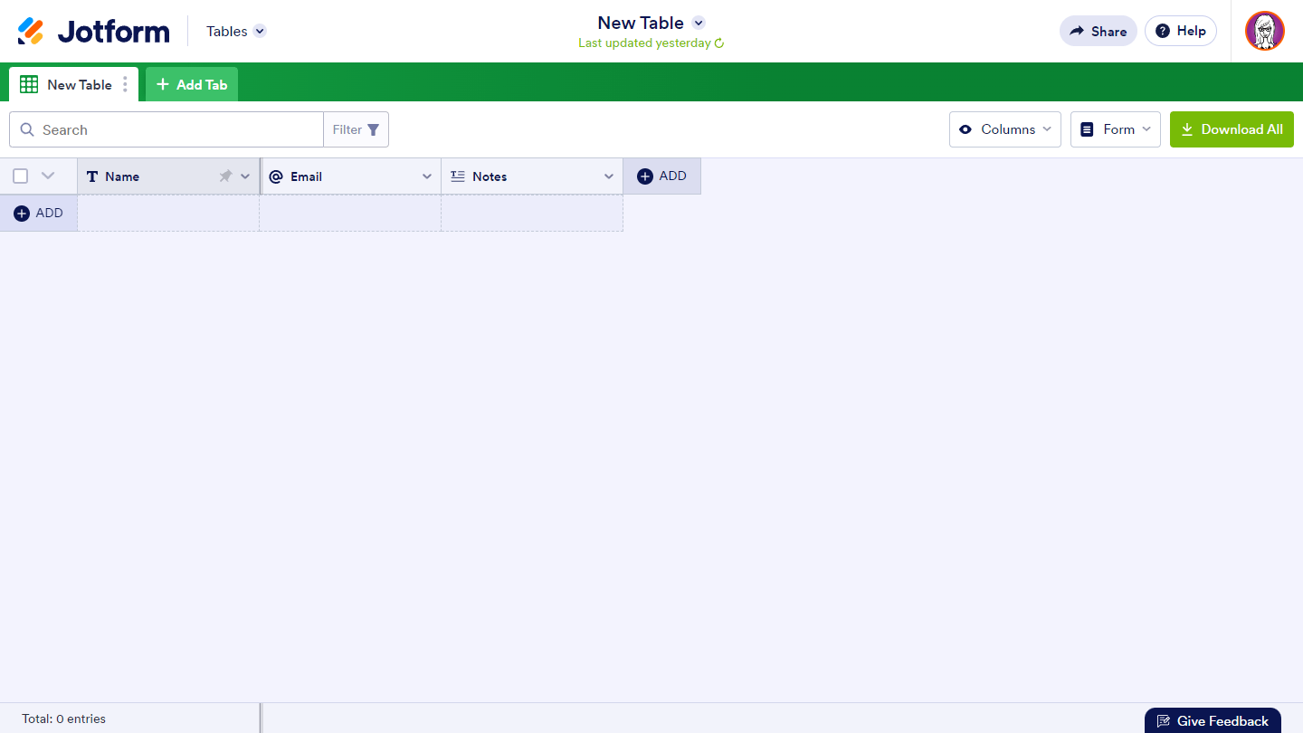This screenshot has height=733, width=1303.
Task: Expand New Table title dropdown
Action: [699, 23]
